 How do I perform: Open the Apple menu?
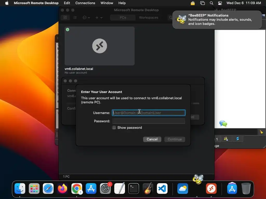point(7,3)
